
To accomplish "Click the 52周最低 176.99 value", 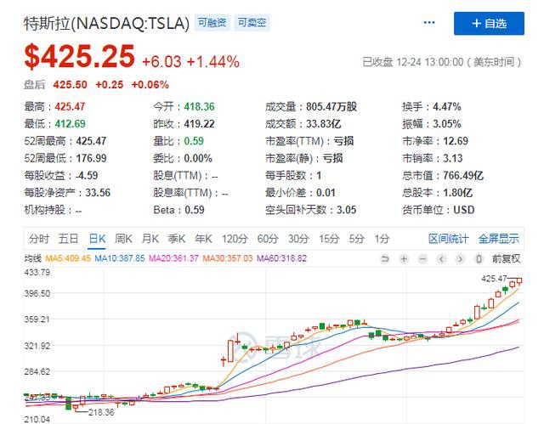I will click(91, 158).
